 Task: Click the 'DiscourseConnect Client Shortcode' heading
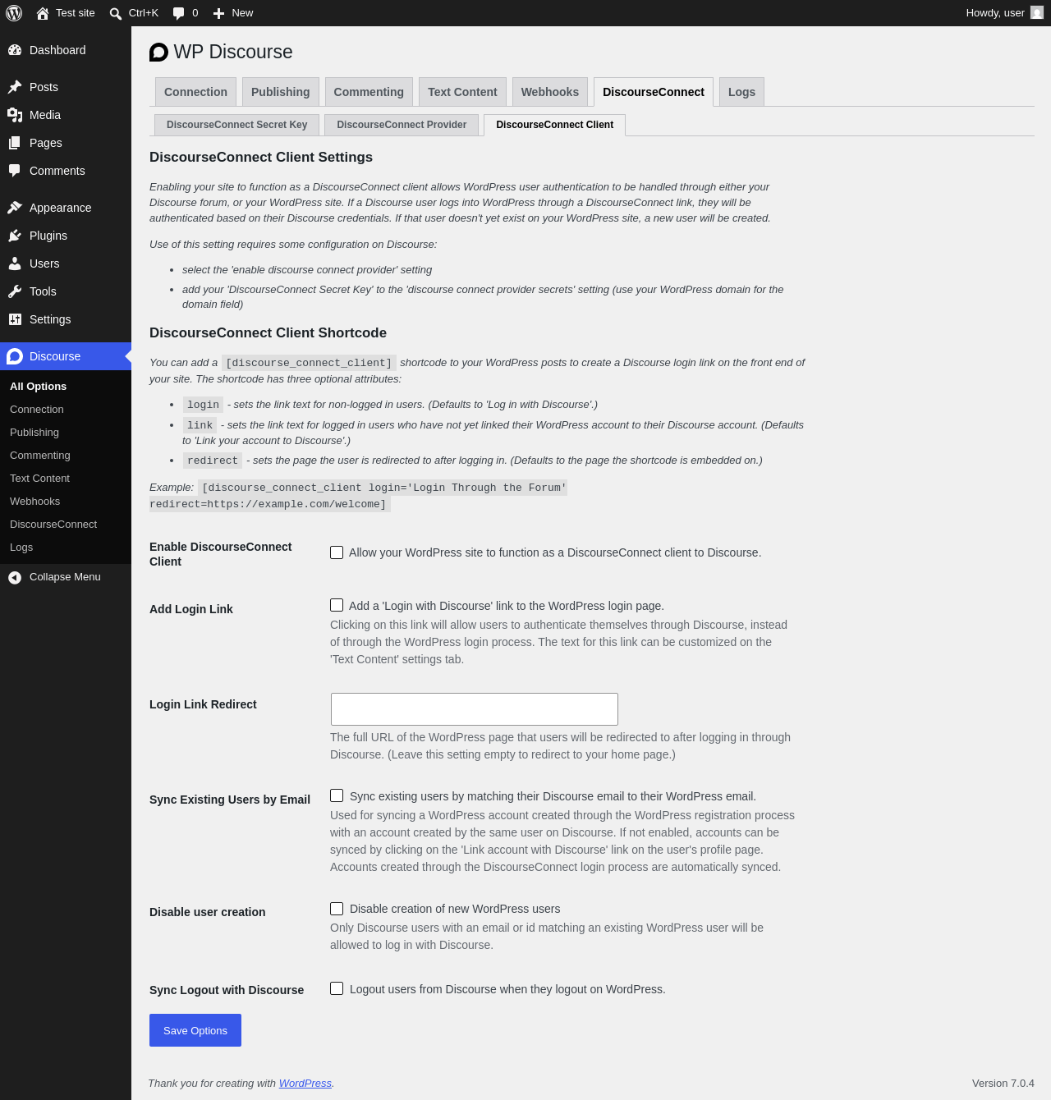[x=268, y=333]
